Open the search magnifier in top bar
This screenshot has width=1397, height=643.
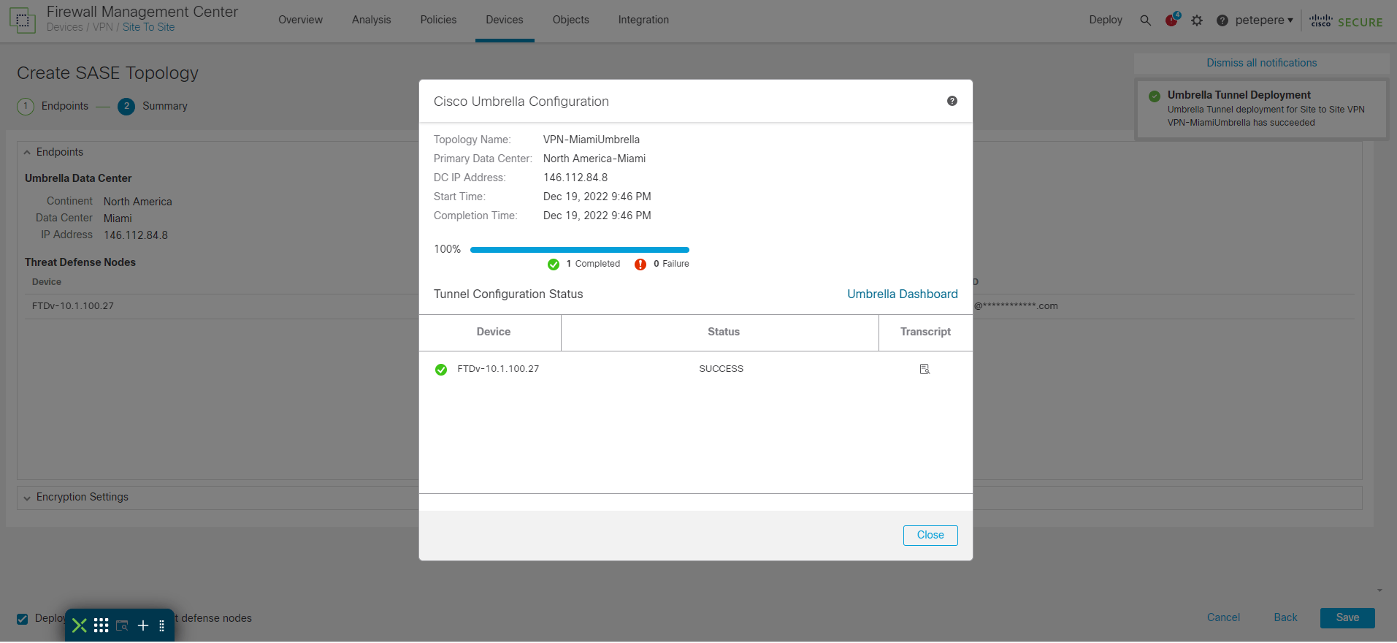(x=1145, y=20)
